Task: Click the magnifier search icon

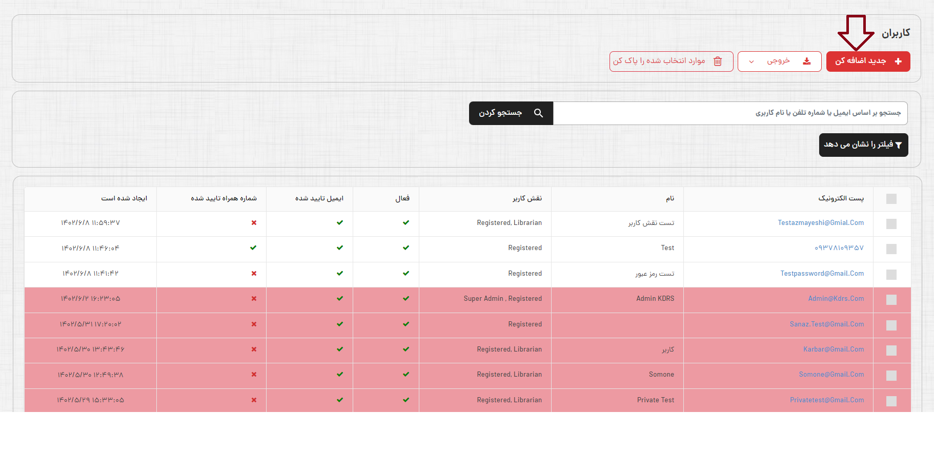Action: pyautogui.click(x=538, y=113)
